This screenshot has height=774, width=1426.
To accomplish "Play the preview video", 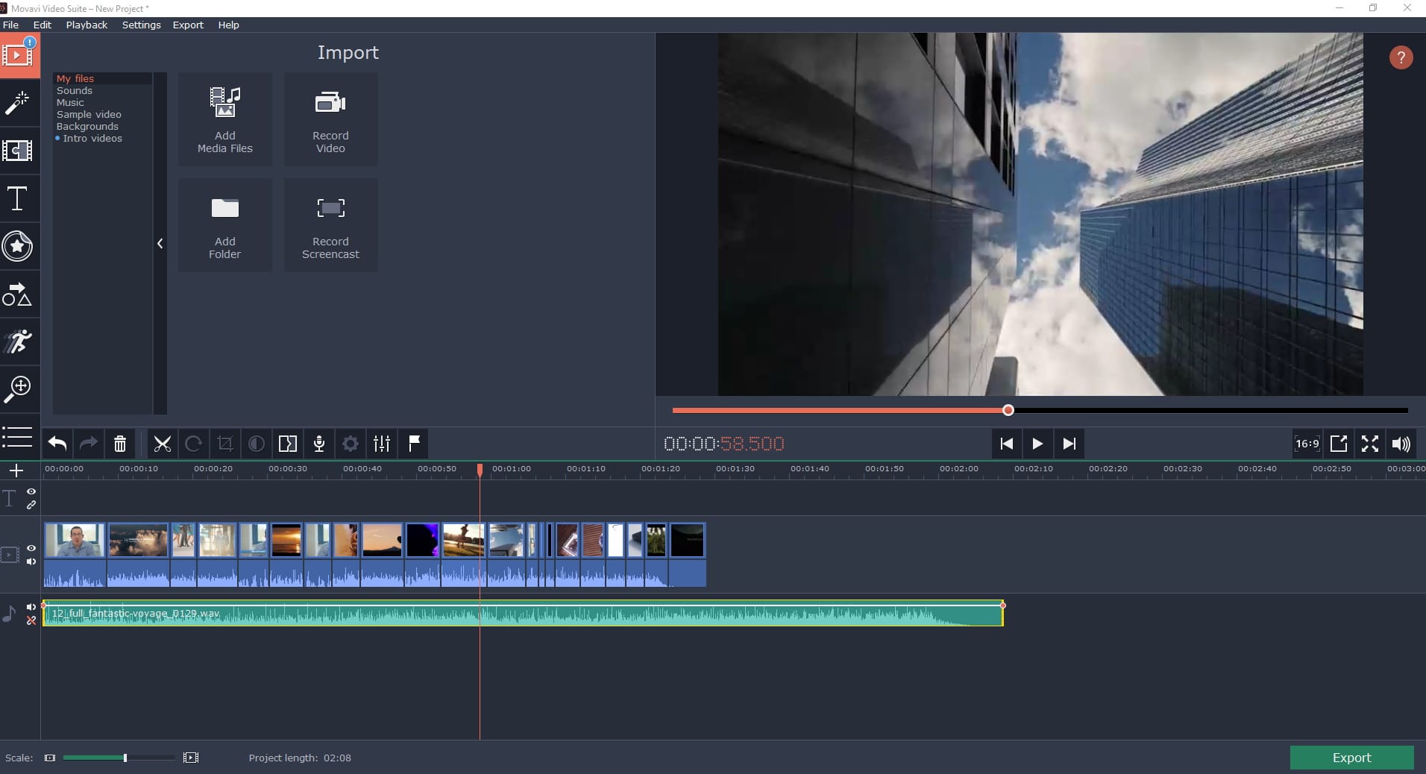I will tap(1037, 444).
